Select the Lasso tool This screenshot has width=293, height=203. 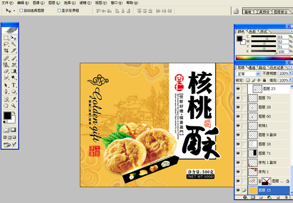pyautogui.click(x=6, y=44)
